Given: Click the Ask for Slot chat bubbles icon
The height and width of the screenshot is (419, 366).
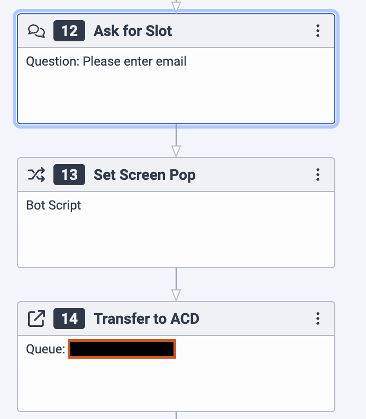Looking at the screenshot, I should pyautogui.click(x=36, y=31).
